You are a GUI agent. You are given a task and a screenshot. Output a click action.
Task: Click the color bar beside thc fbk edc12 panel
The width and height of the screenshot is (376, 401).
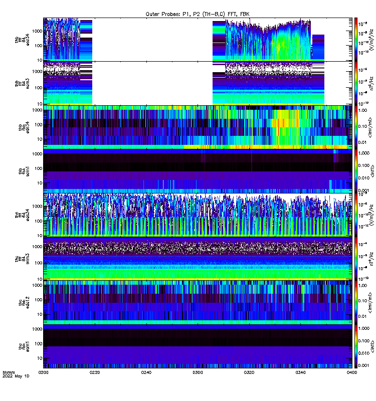tap(356, 303)
